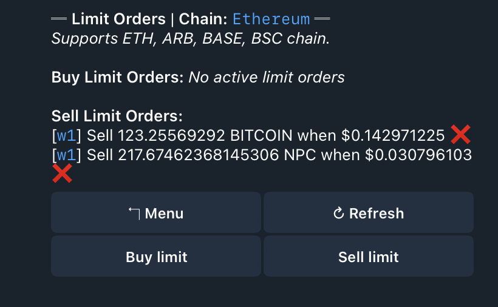
Task: Create a new Sell limit order
Action: (368, 257)
